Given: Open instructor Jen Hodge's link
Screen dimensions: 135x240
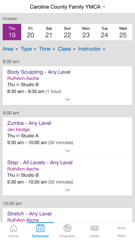Looking at the screenshot, I should coord(18,130).
